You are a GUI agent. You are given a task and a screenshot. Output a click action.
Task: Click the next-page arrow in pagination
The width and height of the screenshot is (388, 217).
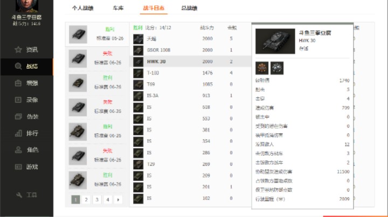pos(118,199)
